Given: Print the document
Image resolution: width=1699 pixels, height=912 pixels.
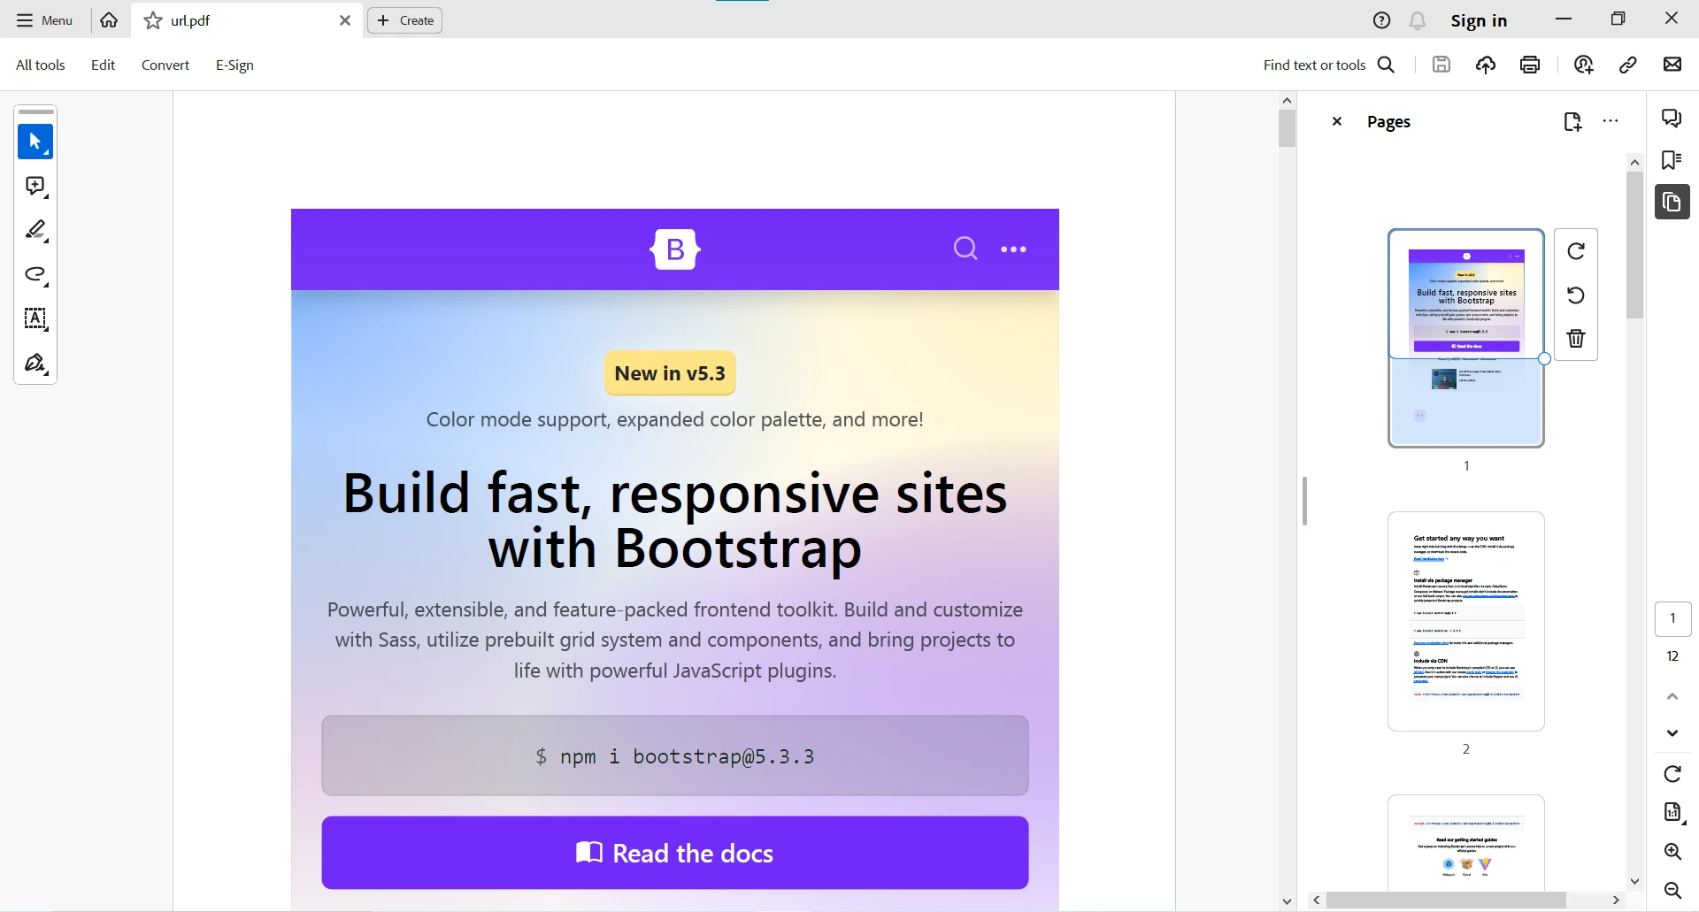Looking at the screenshot, I should pos(1530,64).
